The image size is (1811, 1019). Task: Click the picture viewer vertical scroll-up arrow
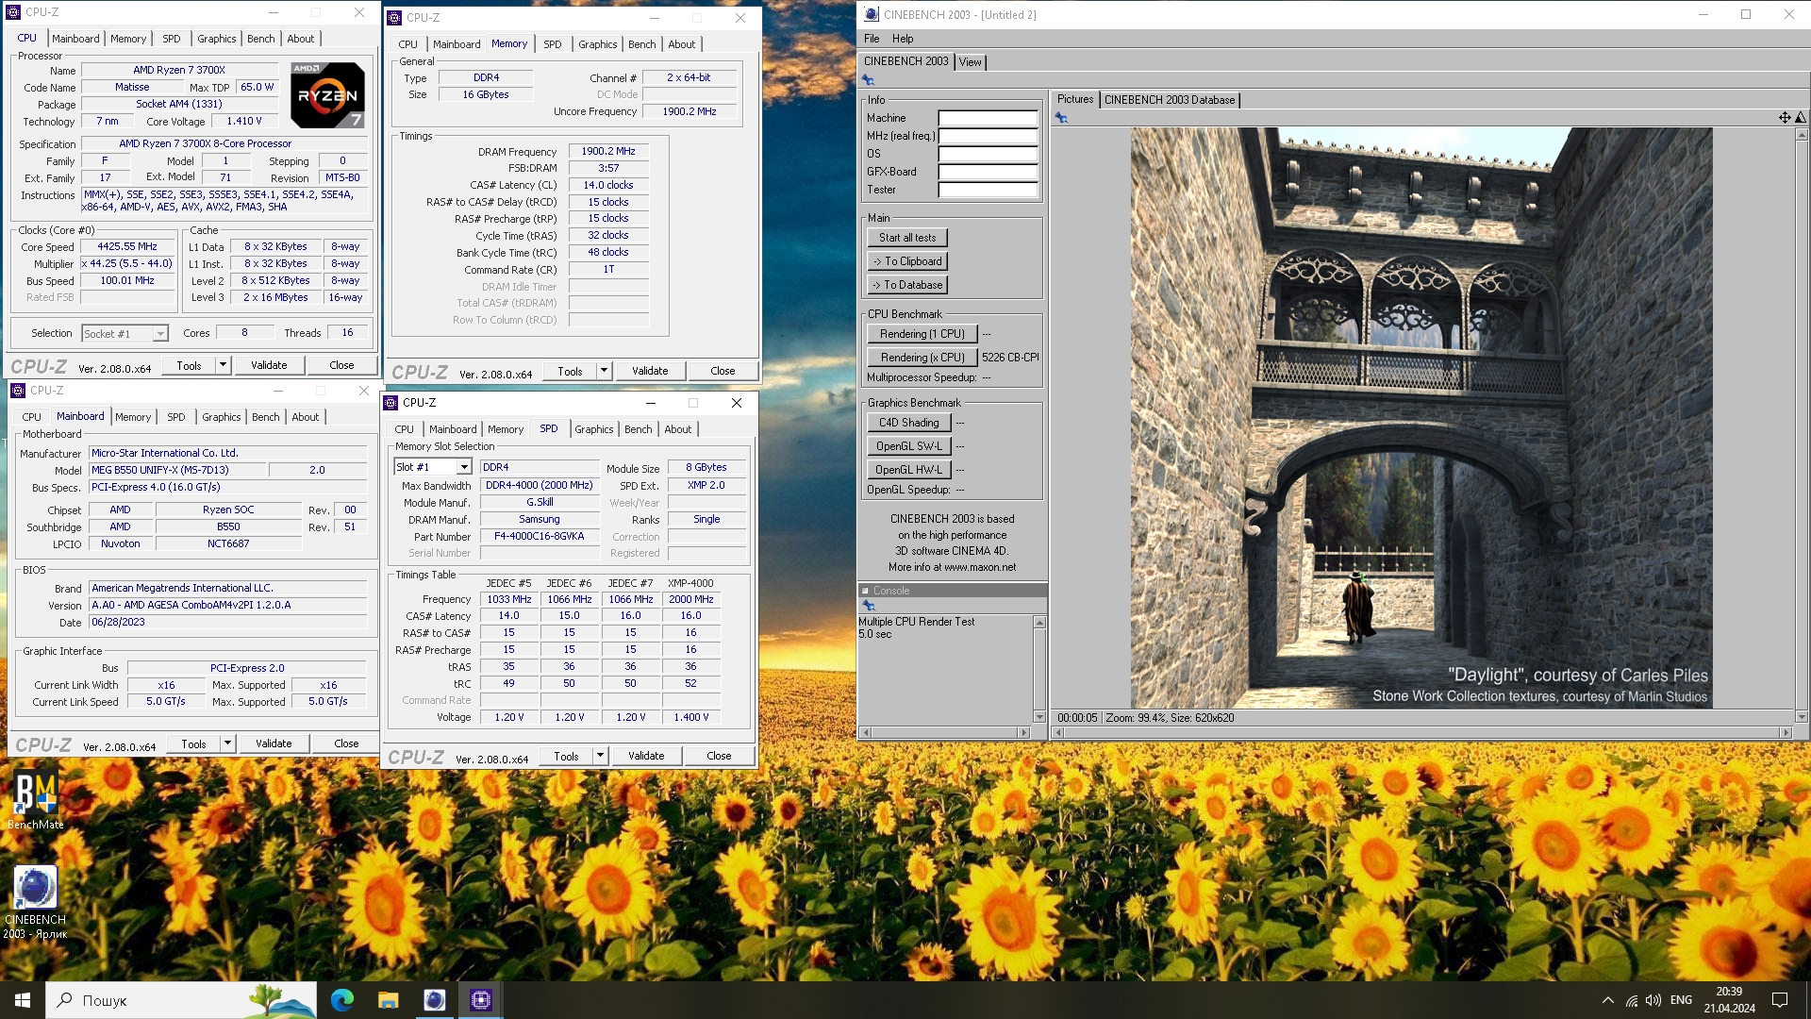[x=1802, y=134]
